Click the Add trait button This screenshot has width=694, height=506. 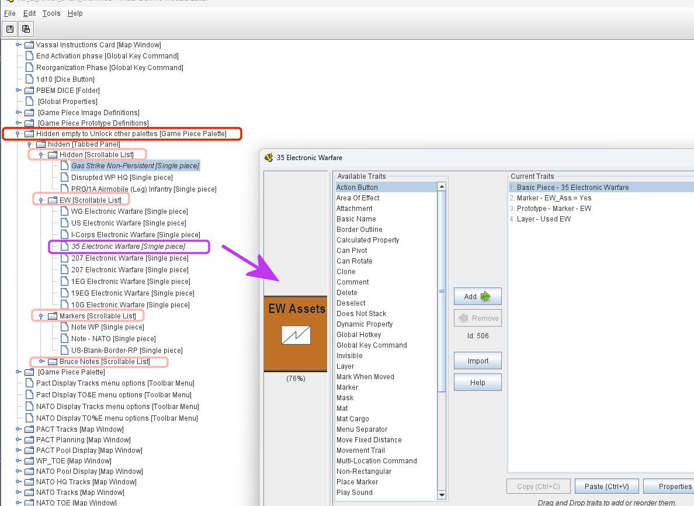click(x=478, y=297)
